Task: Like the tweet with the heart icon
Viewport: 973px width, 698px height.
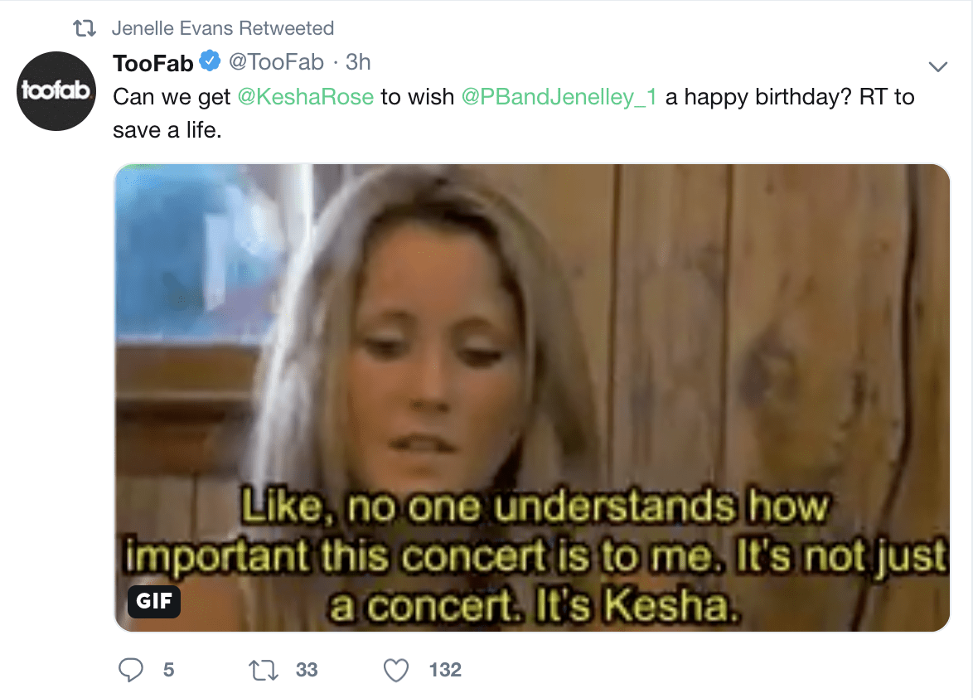Action: (396, 669)
